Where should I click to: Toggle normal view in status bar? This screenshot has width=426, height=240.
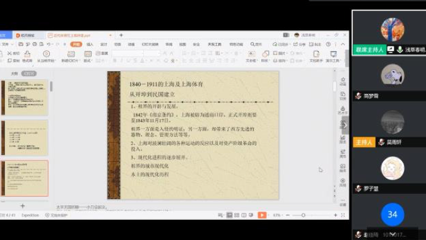click(230, 215)
